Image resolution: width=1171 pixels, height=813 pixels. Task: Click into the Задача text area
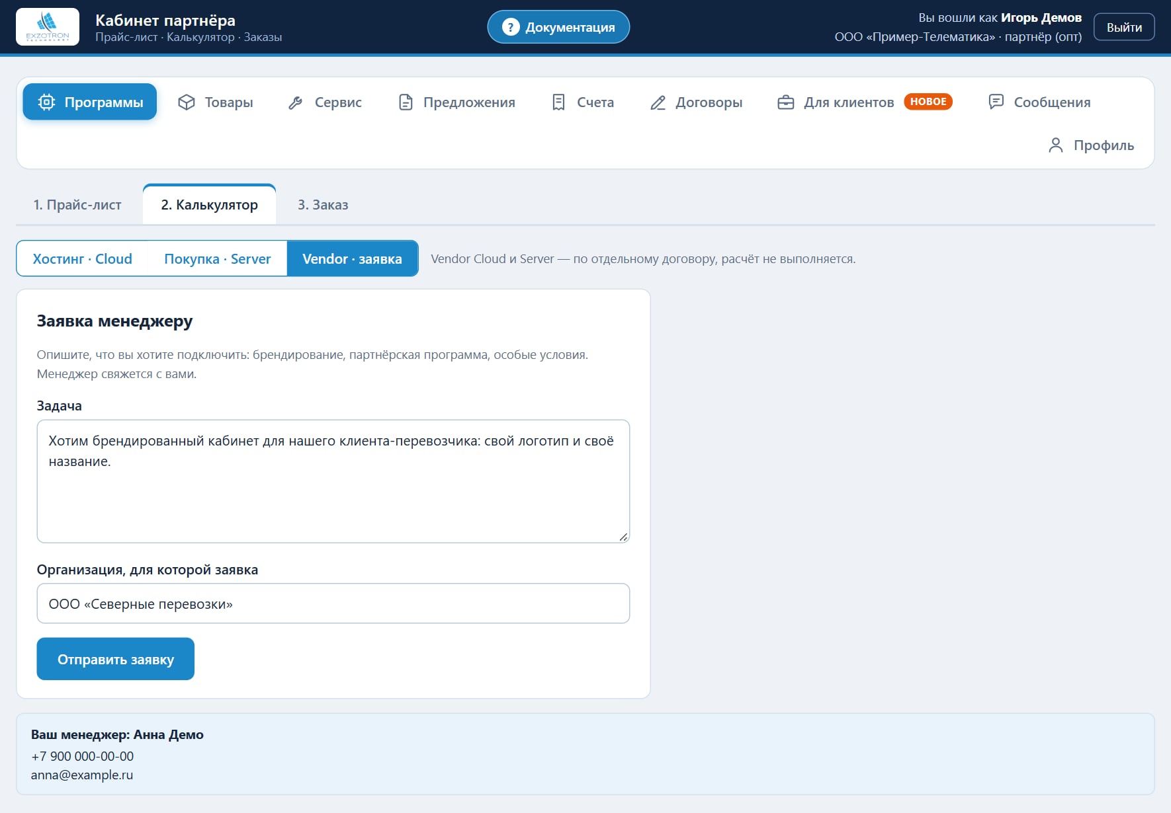(333, 481)
